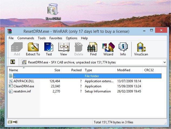Open the View file tool

click(x=64, y=49)
